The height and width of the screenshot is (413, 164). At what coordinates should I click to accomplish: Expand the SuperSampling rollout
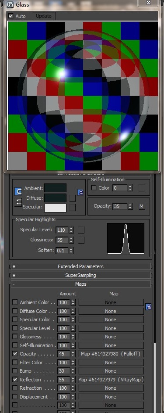click(80, 275)
